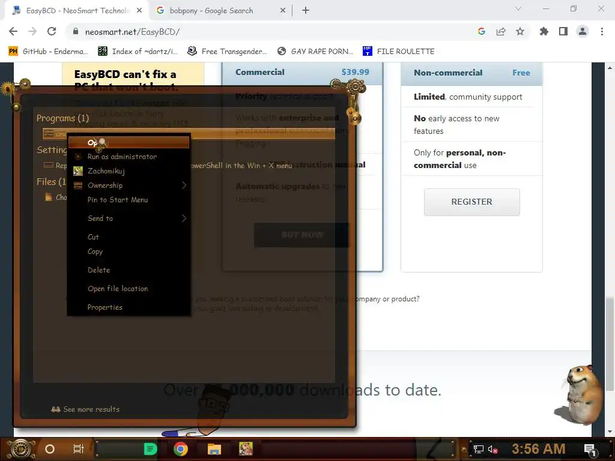Click the scrollbar up arrow
This screenshot has height=461, width=615.
pos(610,67)
